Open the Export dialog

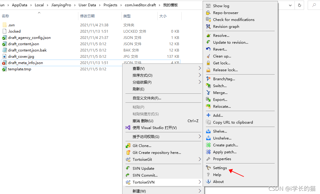tap(220, 99)
